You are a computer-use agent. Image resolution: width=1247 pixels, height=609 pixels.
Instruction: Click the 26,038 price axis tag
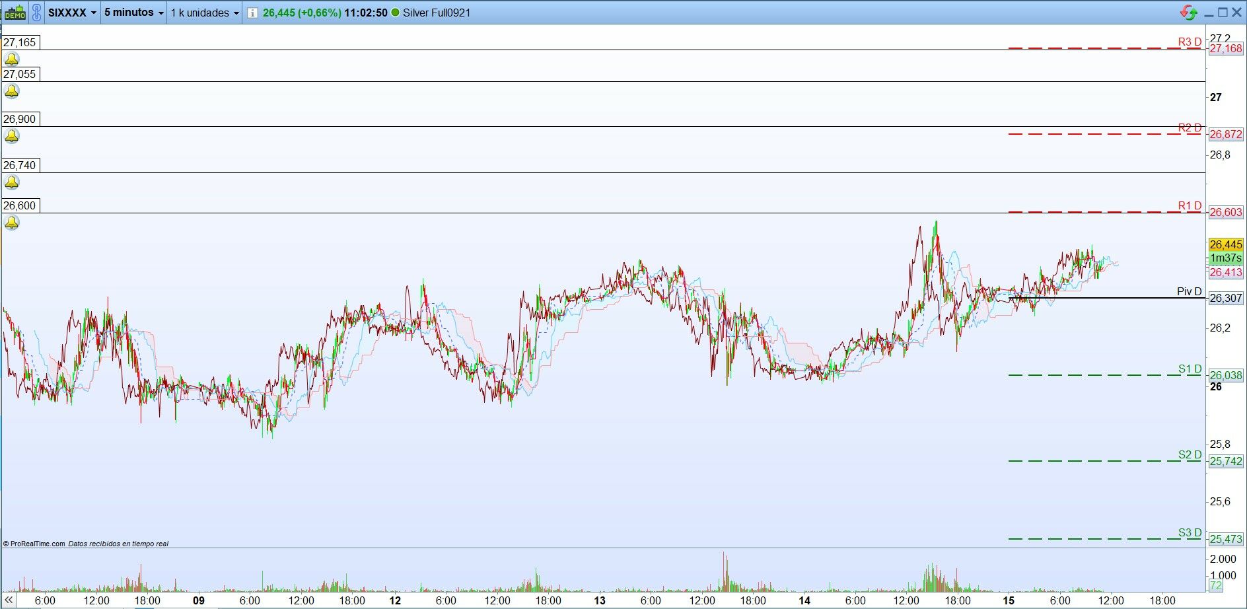[1226, 375]
